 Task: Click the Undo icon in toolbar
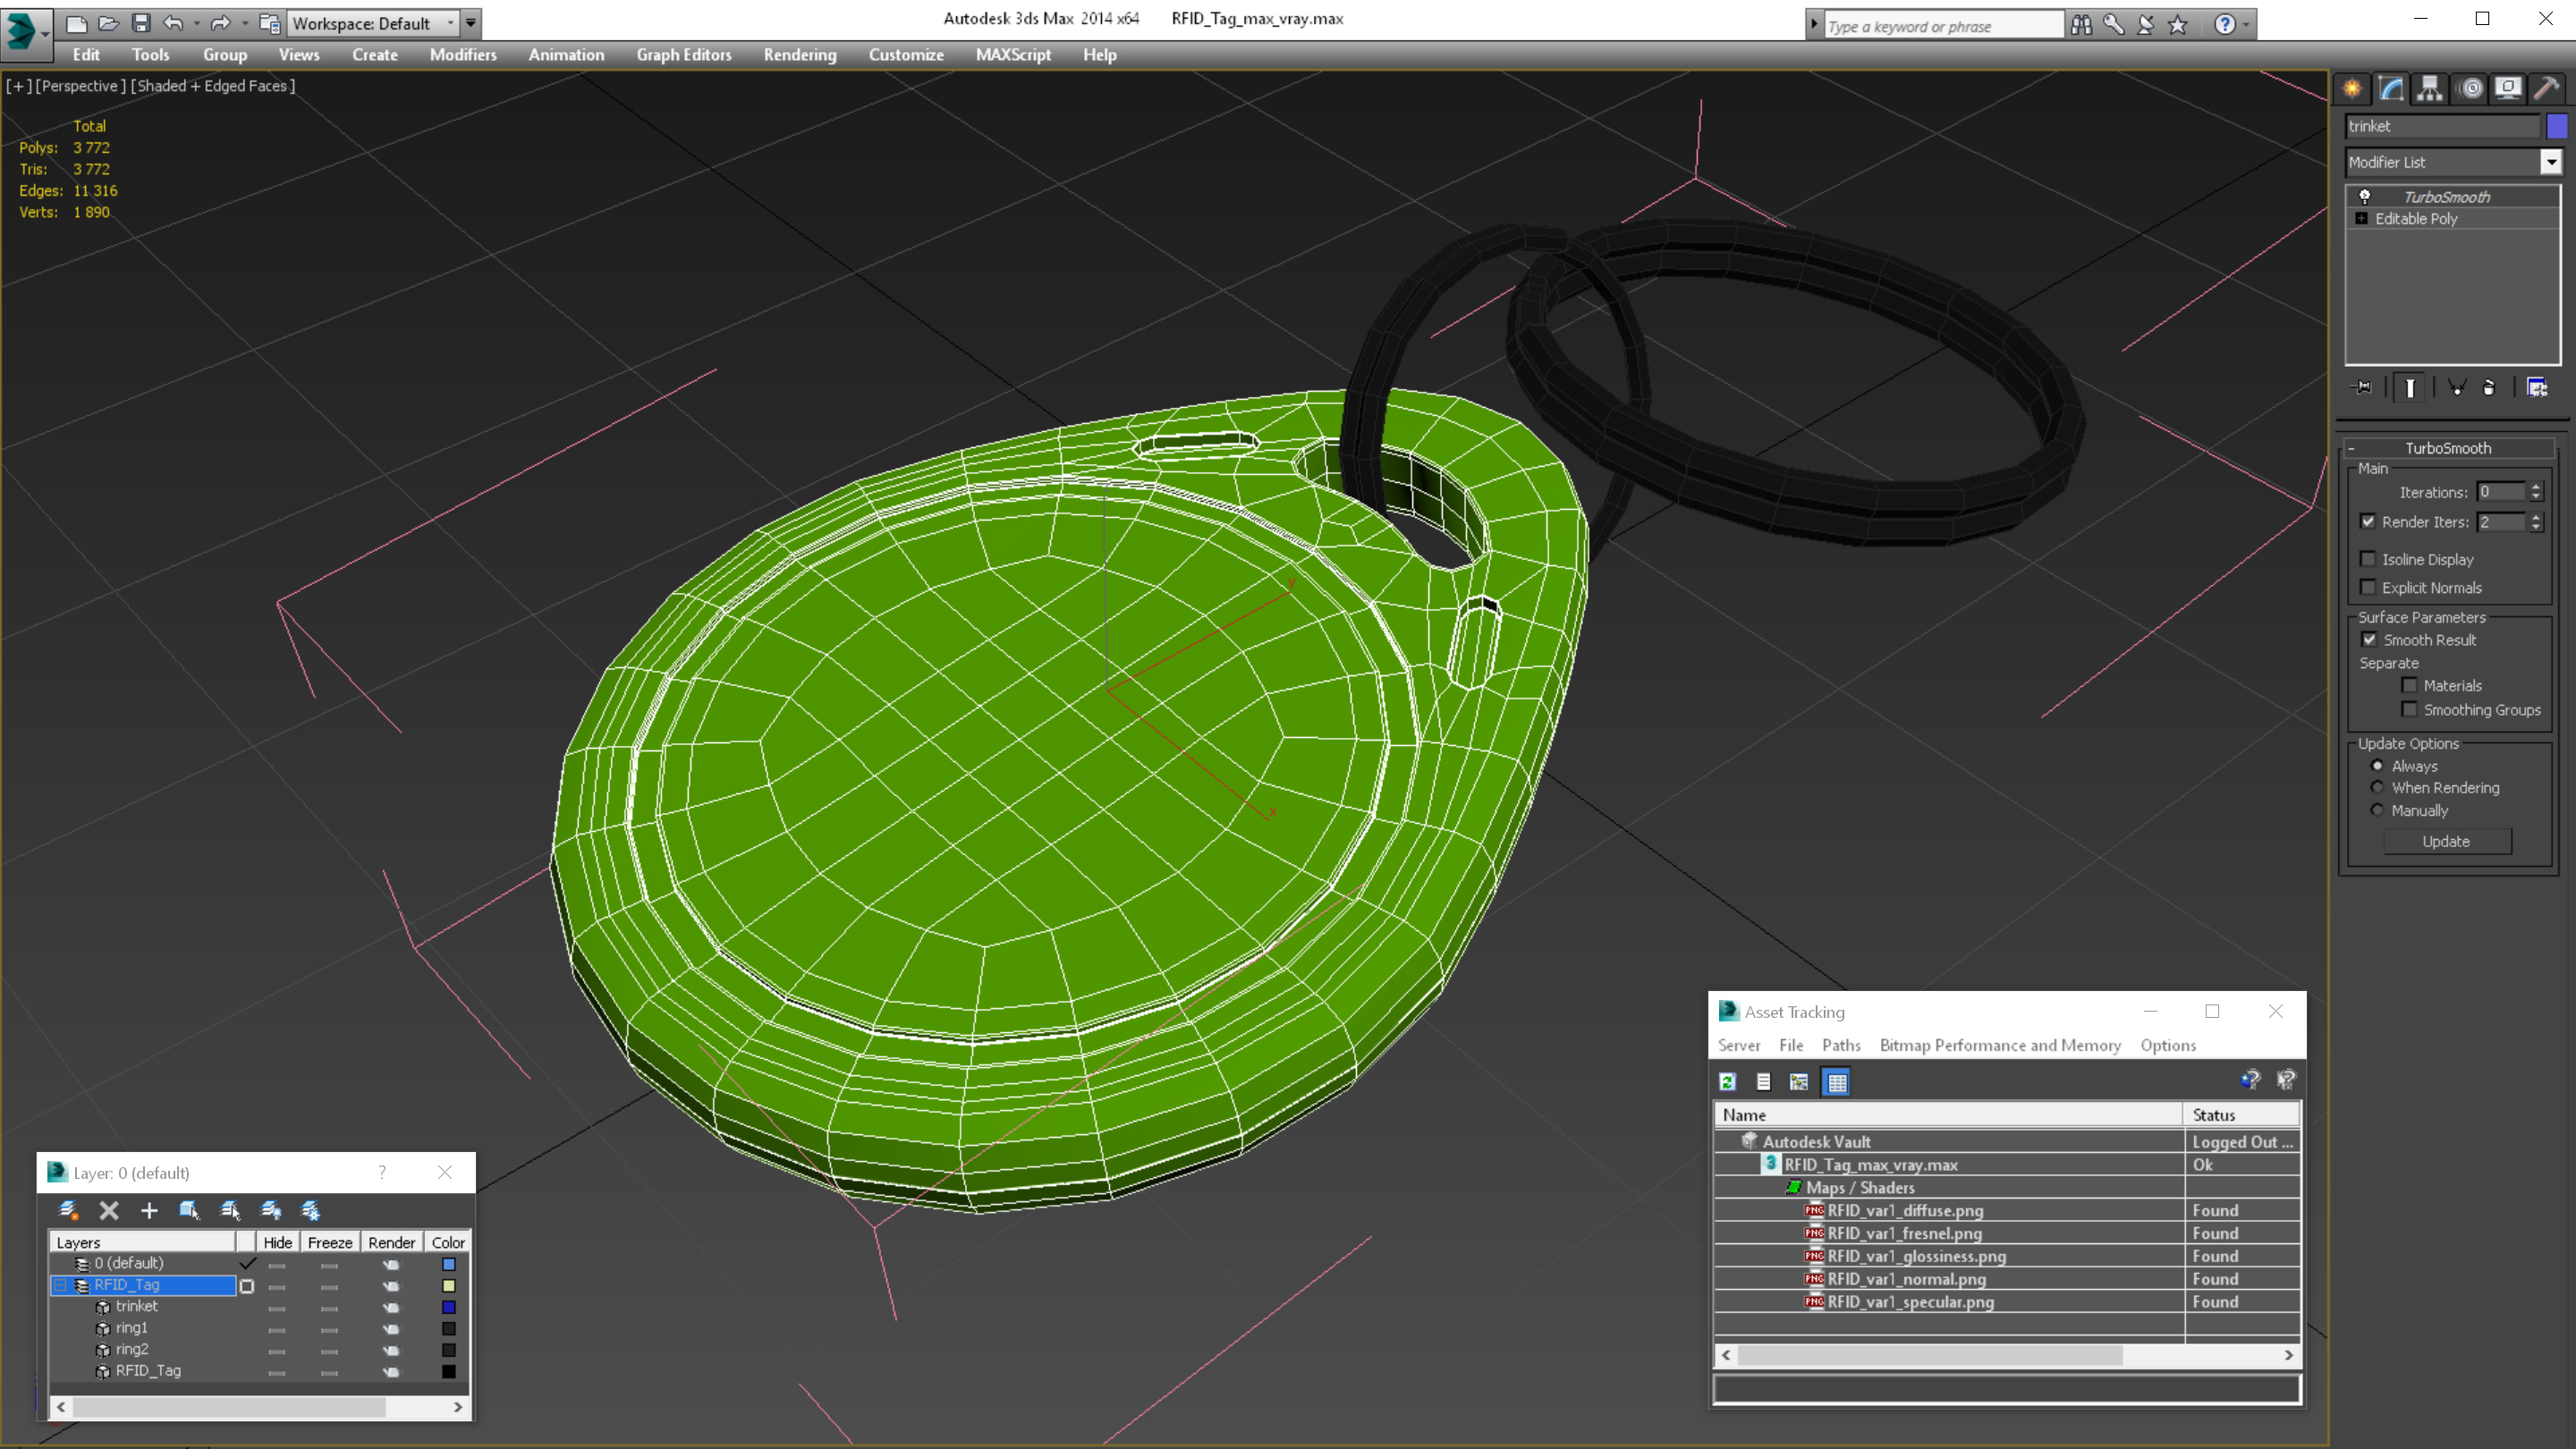[177, 21]
